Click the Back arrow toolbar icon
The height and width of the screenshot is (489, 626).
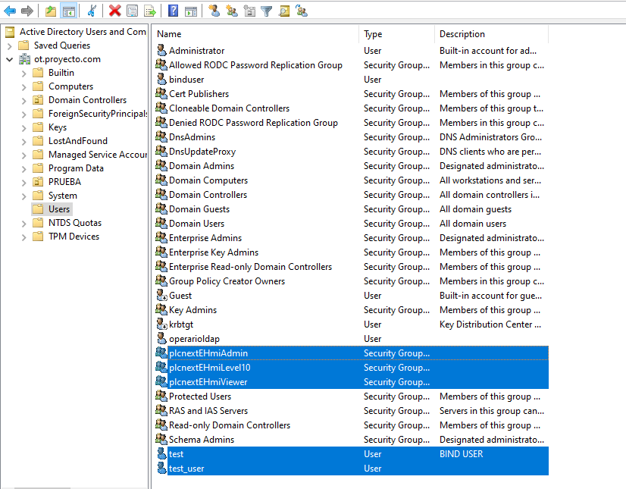[x=10, y=11]
